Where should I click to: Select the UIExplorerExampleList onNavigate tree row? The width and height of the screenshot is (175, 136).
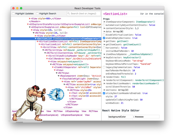click(56, 27)
